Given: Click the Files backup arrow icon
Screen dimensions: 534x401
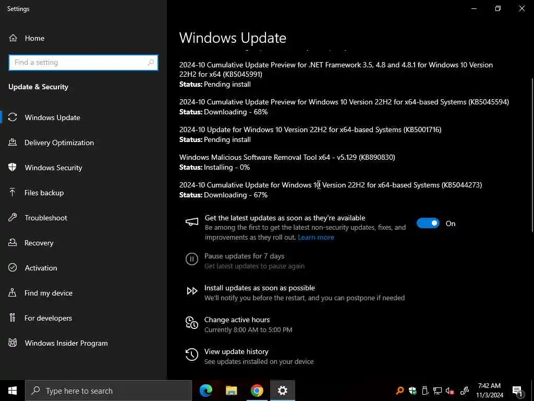Looking at the screenshot, I should point(13,193).
